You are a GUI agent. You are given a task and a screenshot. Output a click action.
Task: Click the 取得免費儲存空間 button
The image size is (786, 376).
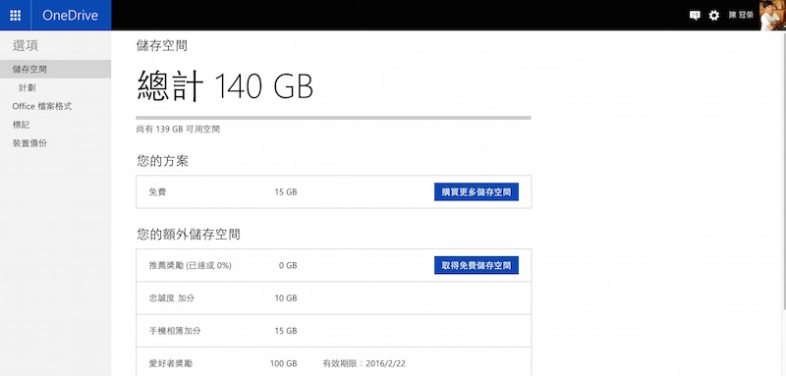coord(477,265)
